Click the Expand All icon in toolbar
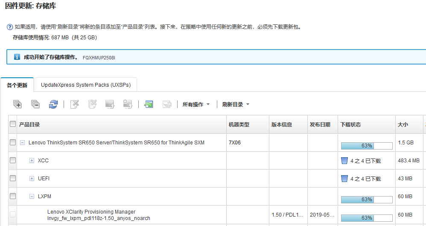426x226 pixels. tap(18, 104)
